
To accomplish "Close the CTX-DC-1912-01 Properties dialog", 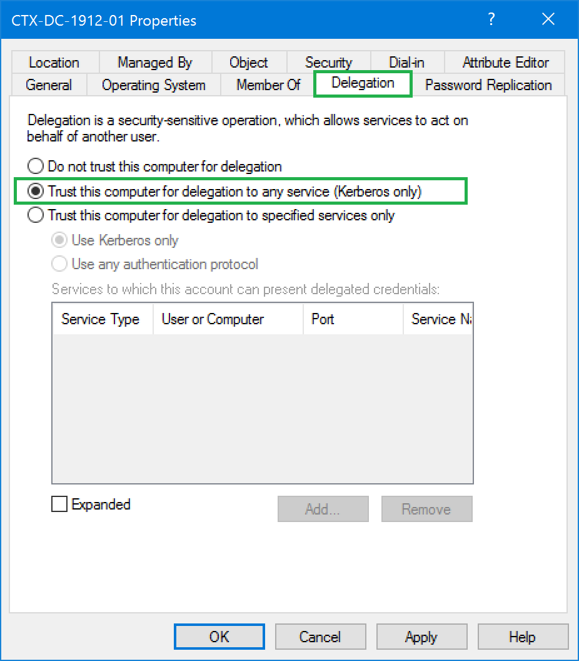I will 548,19.
